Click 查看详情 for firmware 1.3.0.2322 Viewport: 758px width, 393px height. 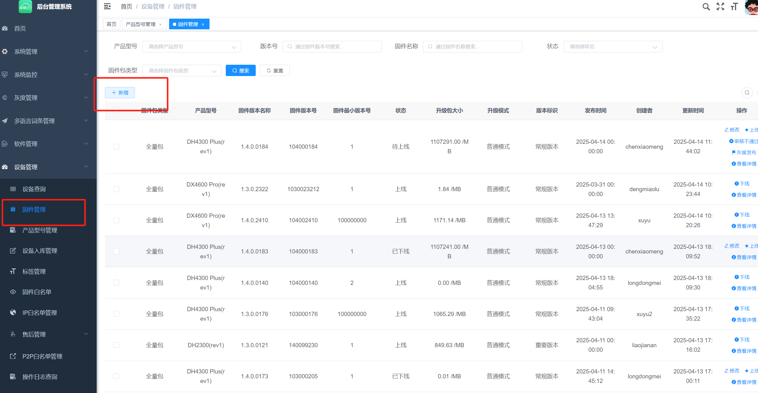coord(744,195)
